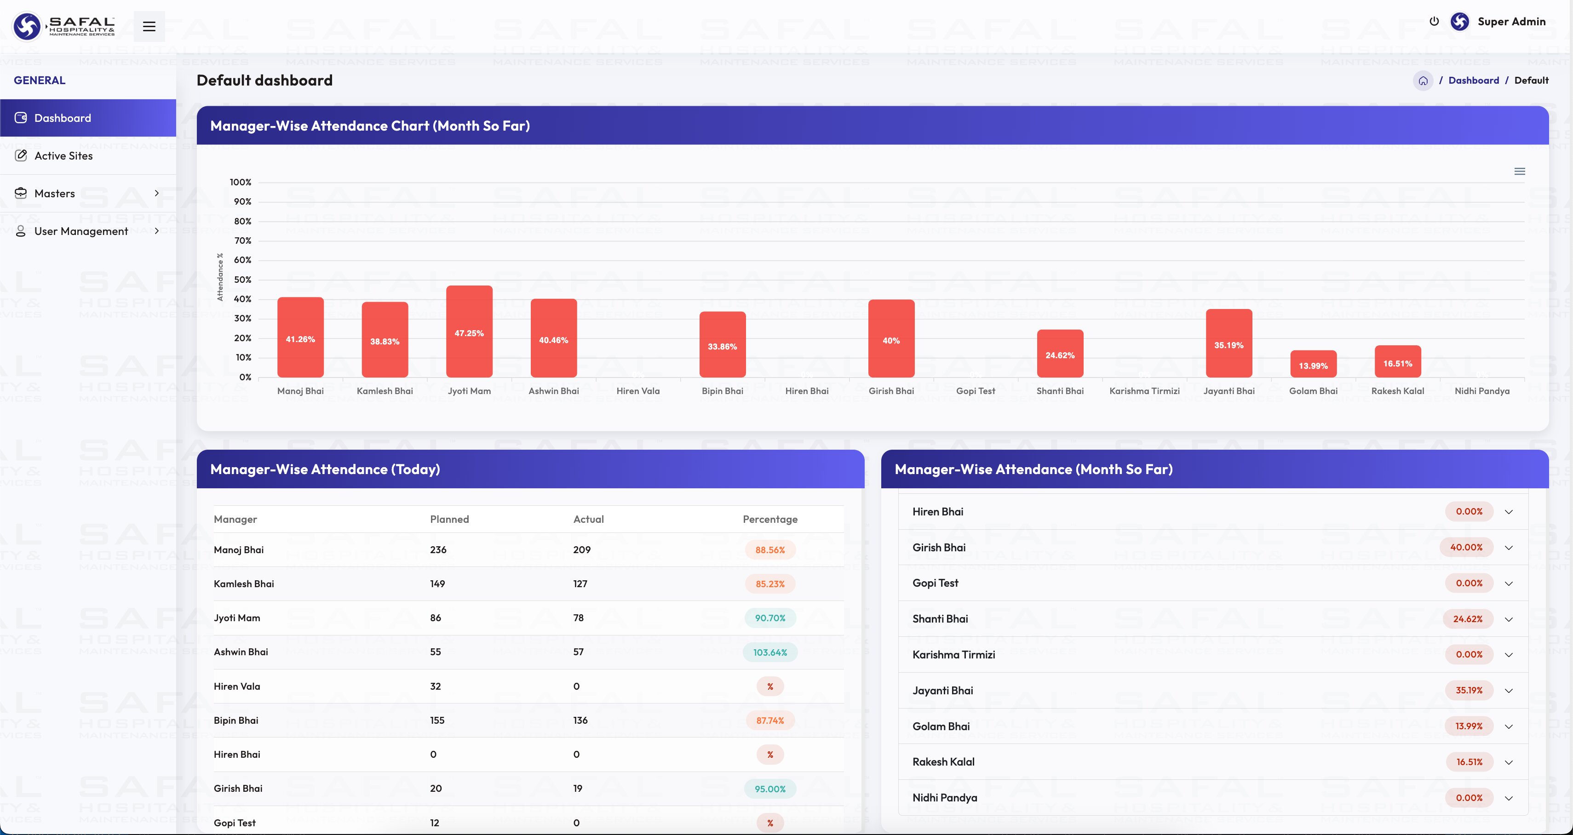Click the Active Sites edit icon
Screen dimensions: 1573x835
(x=21, y=156)
